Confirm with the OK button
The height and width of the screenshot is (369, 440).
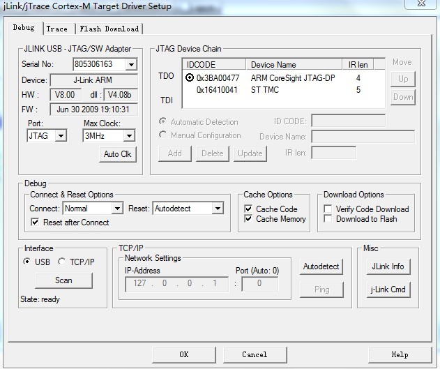coord(184,354)
